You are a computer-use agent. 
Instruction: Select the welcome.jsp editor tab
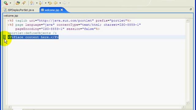click(52, 10)
